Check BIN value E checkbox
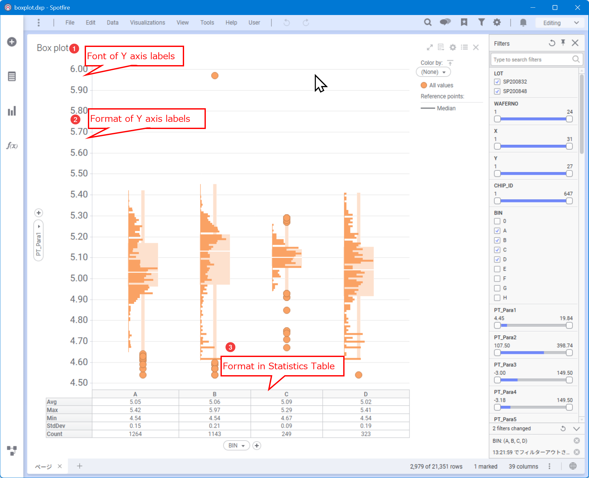The image size is (589, 478). tap(497, 269)
